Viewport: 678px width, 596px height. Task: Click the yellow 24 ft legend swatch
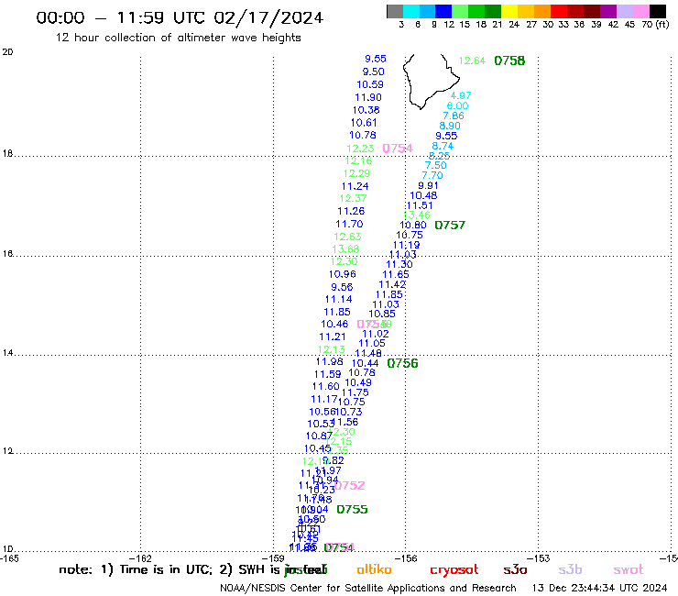pyautogui.click(x=509, y=11)
